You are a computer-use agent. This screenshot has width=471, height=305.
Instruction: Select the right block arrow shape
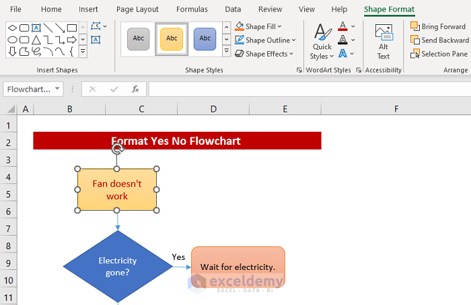click(x=72, y=40)
